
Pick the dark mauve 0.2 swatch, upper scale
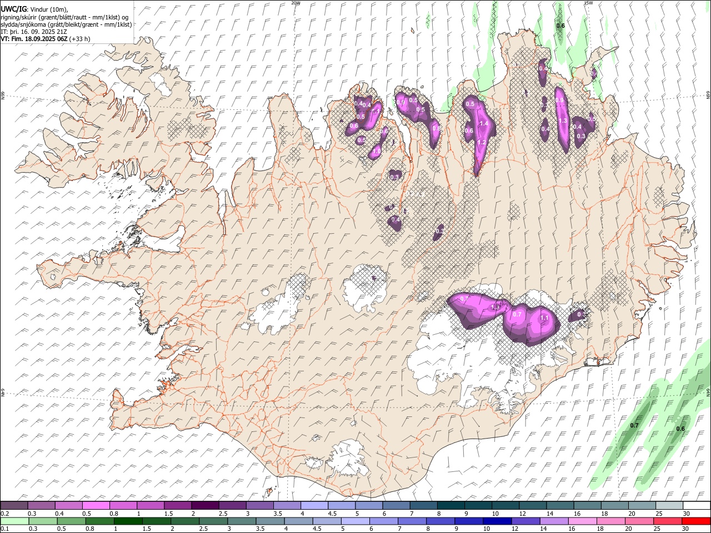(x=14, y=506)
